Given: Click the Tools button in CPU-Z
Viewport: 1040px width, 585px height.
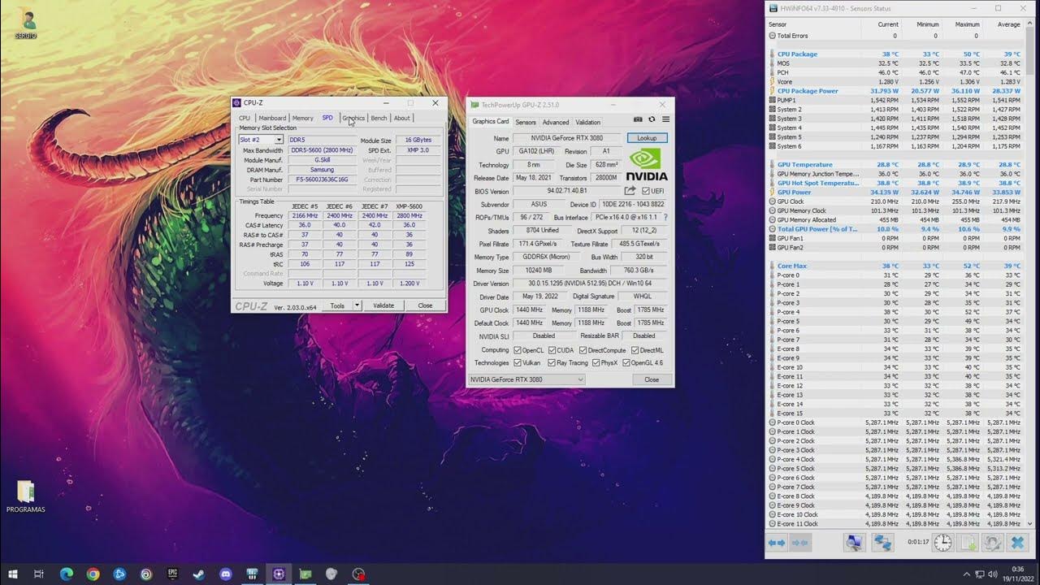Looking at the screenshot, I should click(x=336, y=305).
